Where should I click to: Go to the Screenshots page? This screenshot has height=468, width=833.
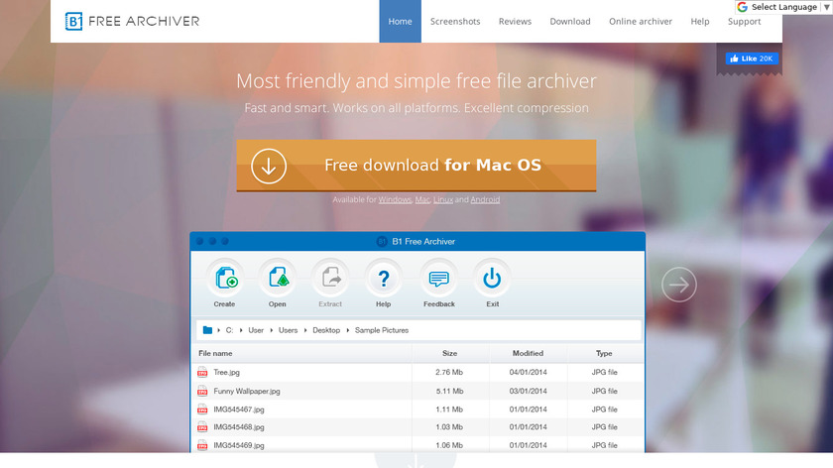tap(455, 21)
